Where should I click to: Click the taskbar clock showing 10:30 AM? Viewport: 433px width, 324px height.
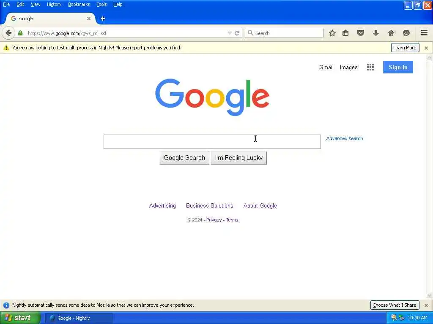point(417,318)
